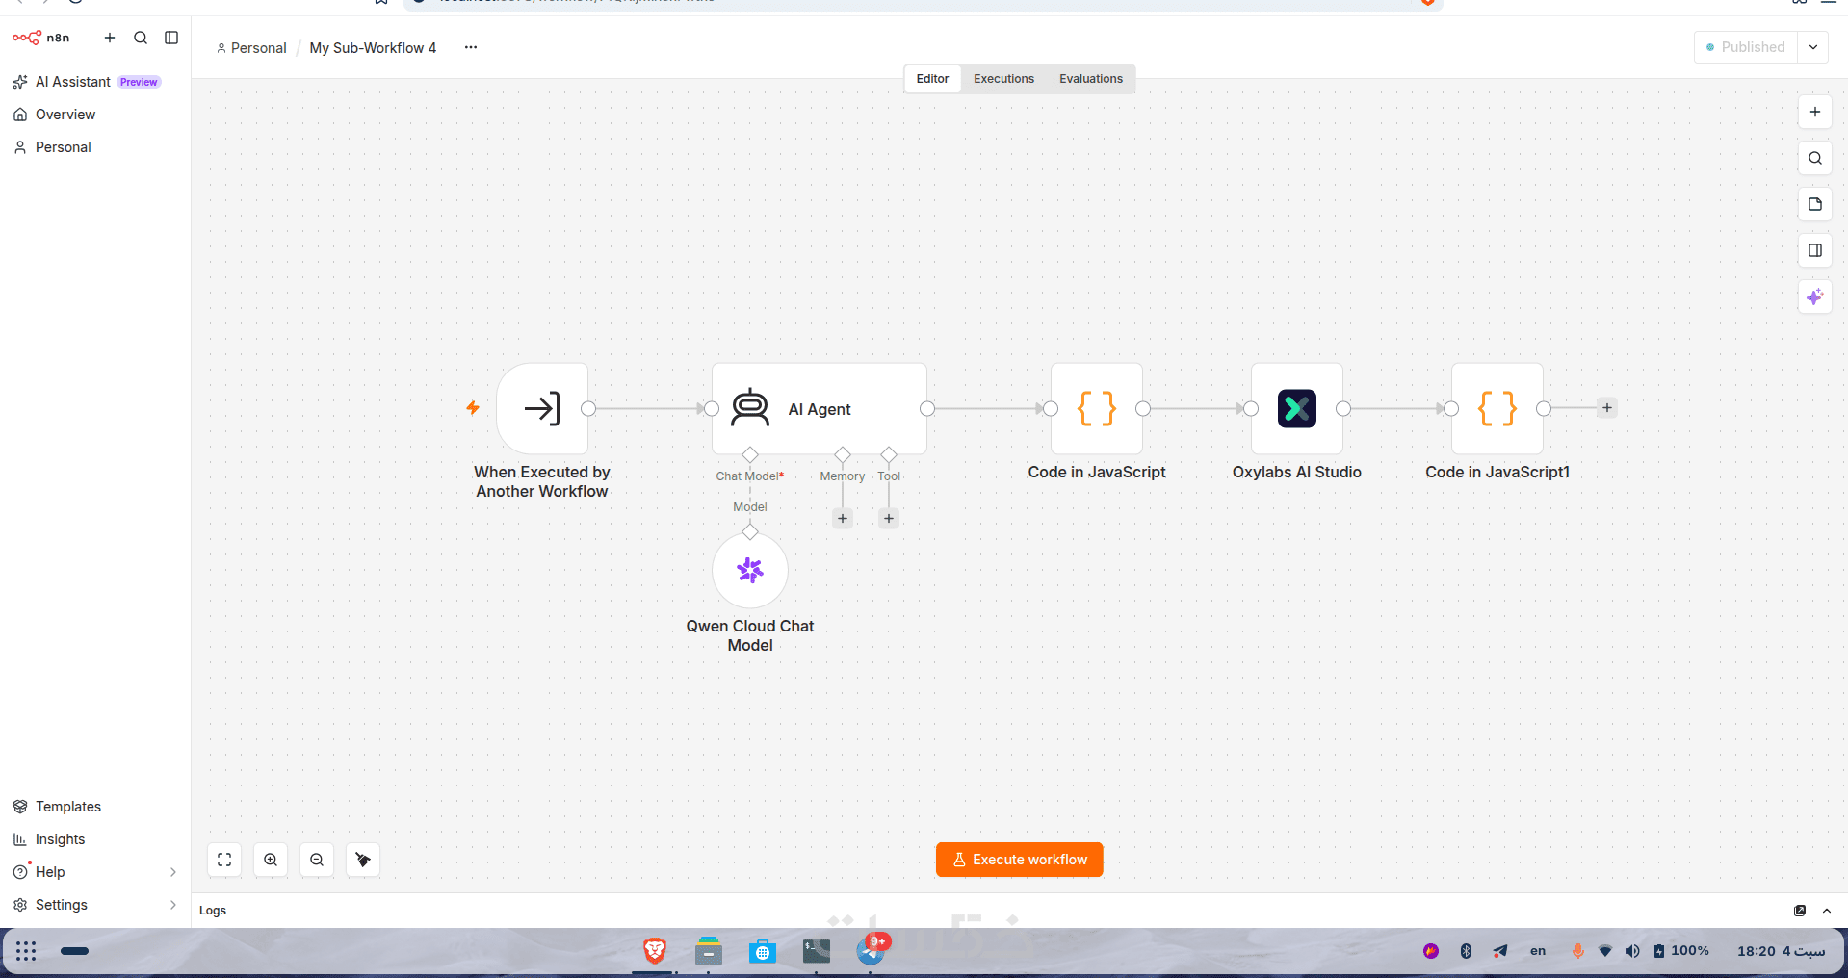1848x978 pixels.
Task: Select the Code in JavaScript node
Action: pos(1097,408)
